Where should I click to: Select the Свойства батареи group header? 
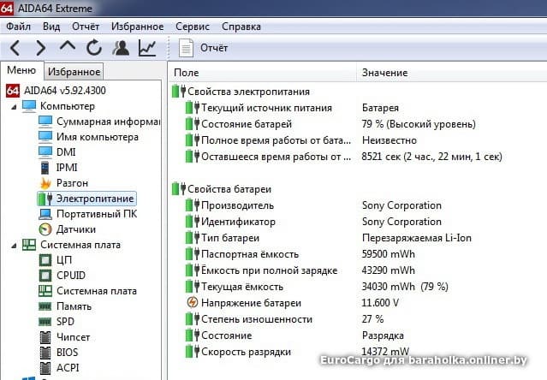222,189
